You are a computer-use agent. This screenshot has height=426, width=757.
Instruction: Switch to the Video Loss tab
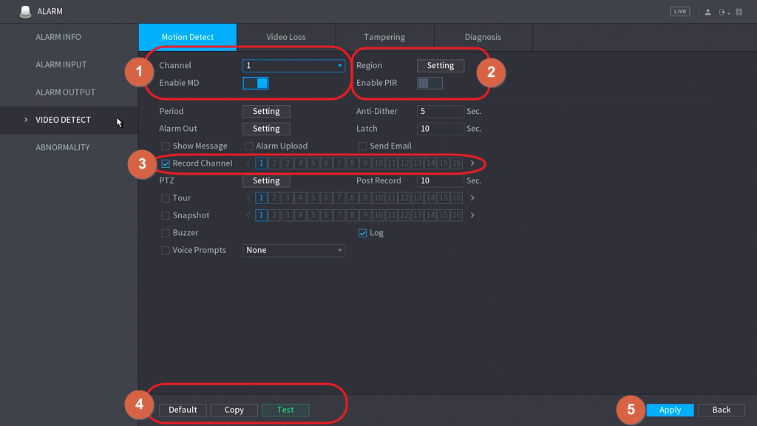(x=286, y=37)
